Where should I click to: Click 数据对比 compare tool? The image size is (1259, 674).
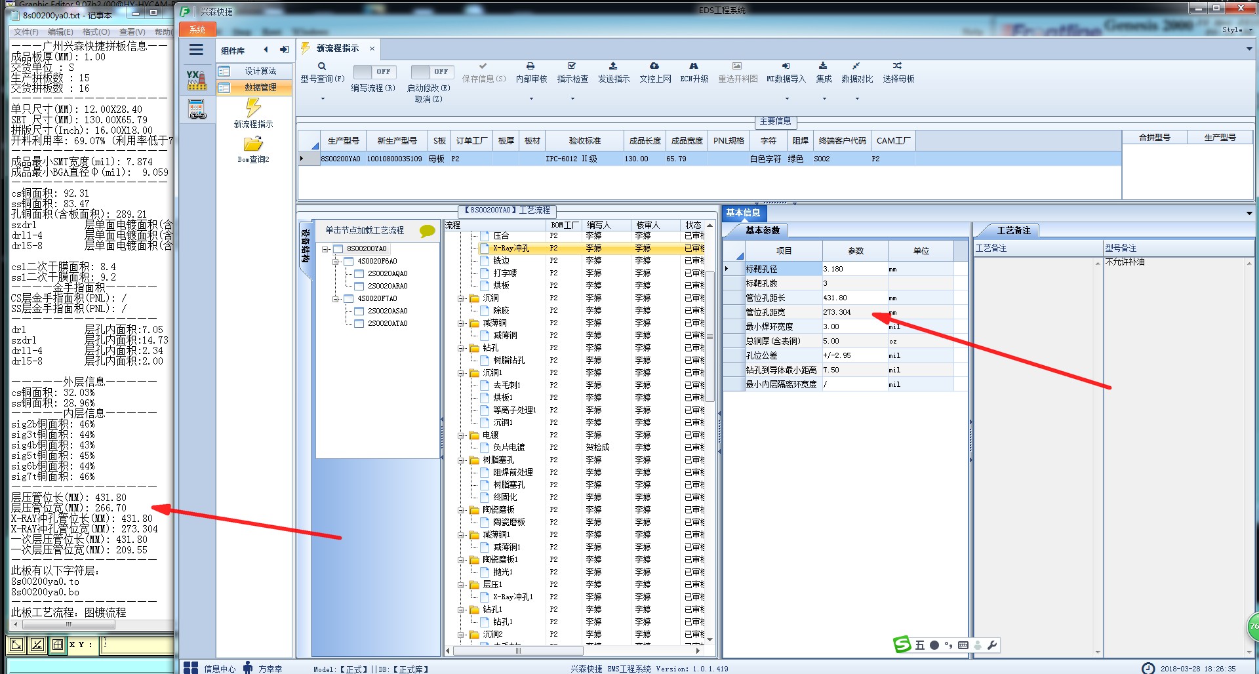click(x=857, y=73)
